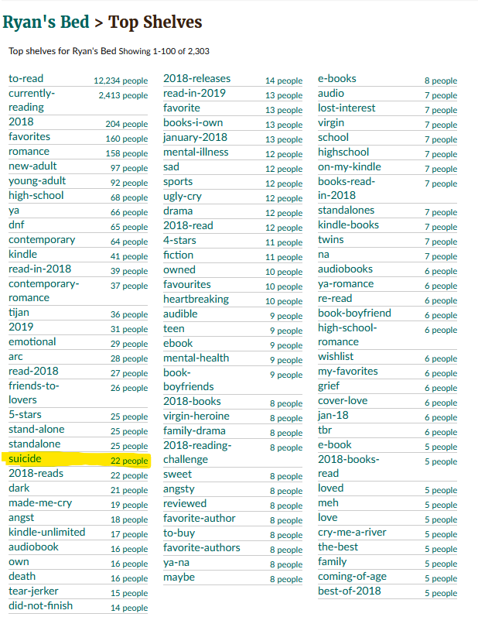Click the tear-jerker shelf link

coord(34,591)
